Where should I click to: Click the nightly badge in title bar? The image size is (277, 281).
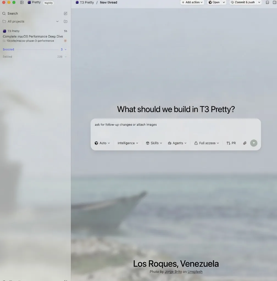pyautogui.click(x=48, y=3)
